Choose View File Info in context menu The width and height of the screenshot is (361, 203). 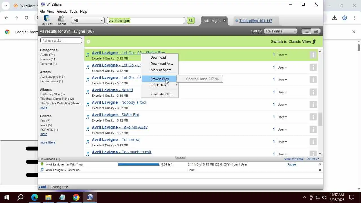tap(160, 94)
